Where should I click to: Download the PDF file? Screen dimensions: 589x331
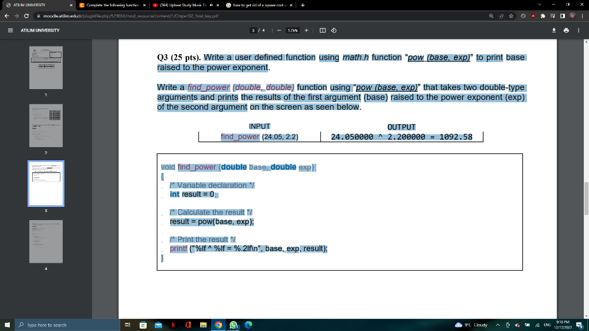click(x=554, y=32)
